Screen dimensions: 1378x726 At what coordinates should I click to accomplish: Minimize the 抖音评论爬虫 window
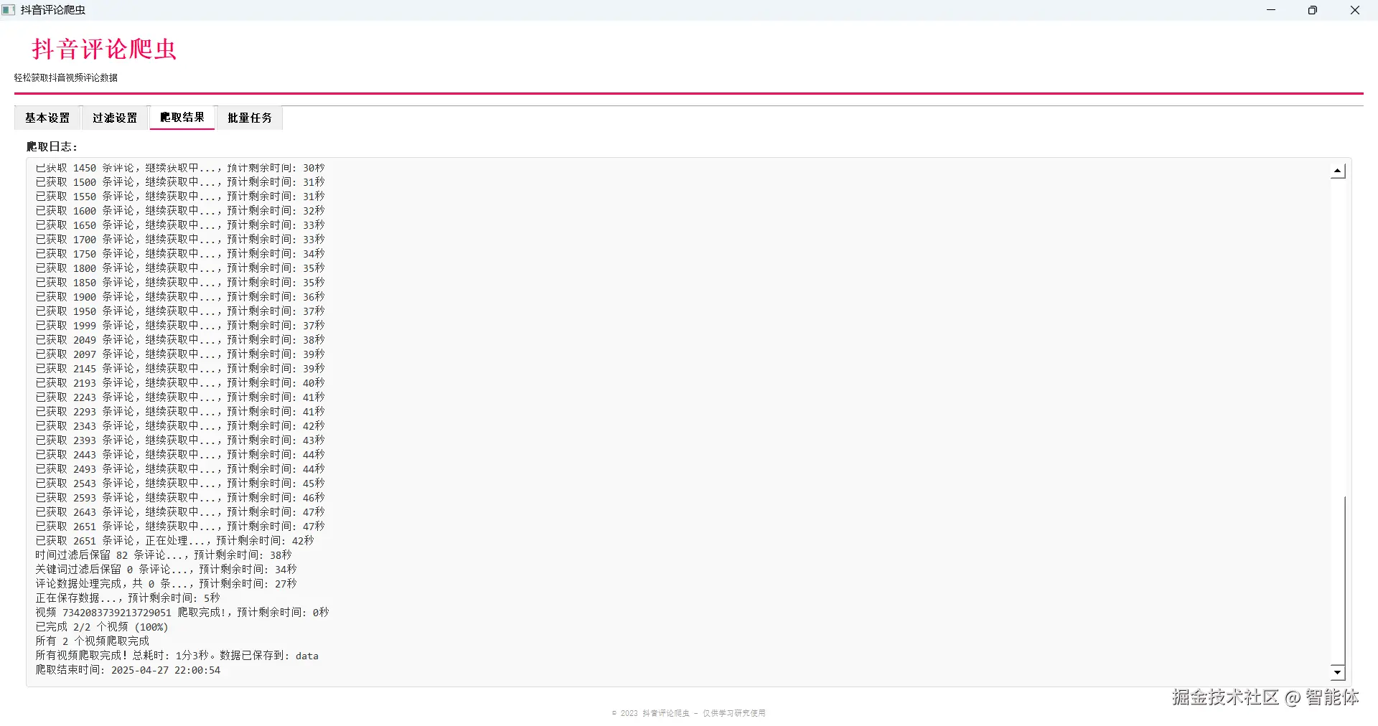(x=1271, y=10)
